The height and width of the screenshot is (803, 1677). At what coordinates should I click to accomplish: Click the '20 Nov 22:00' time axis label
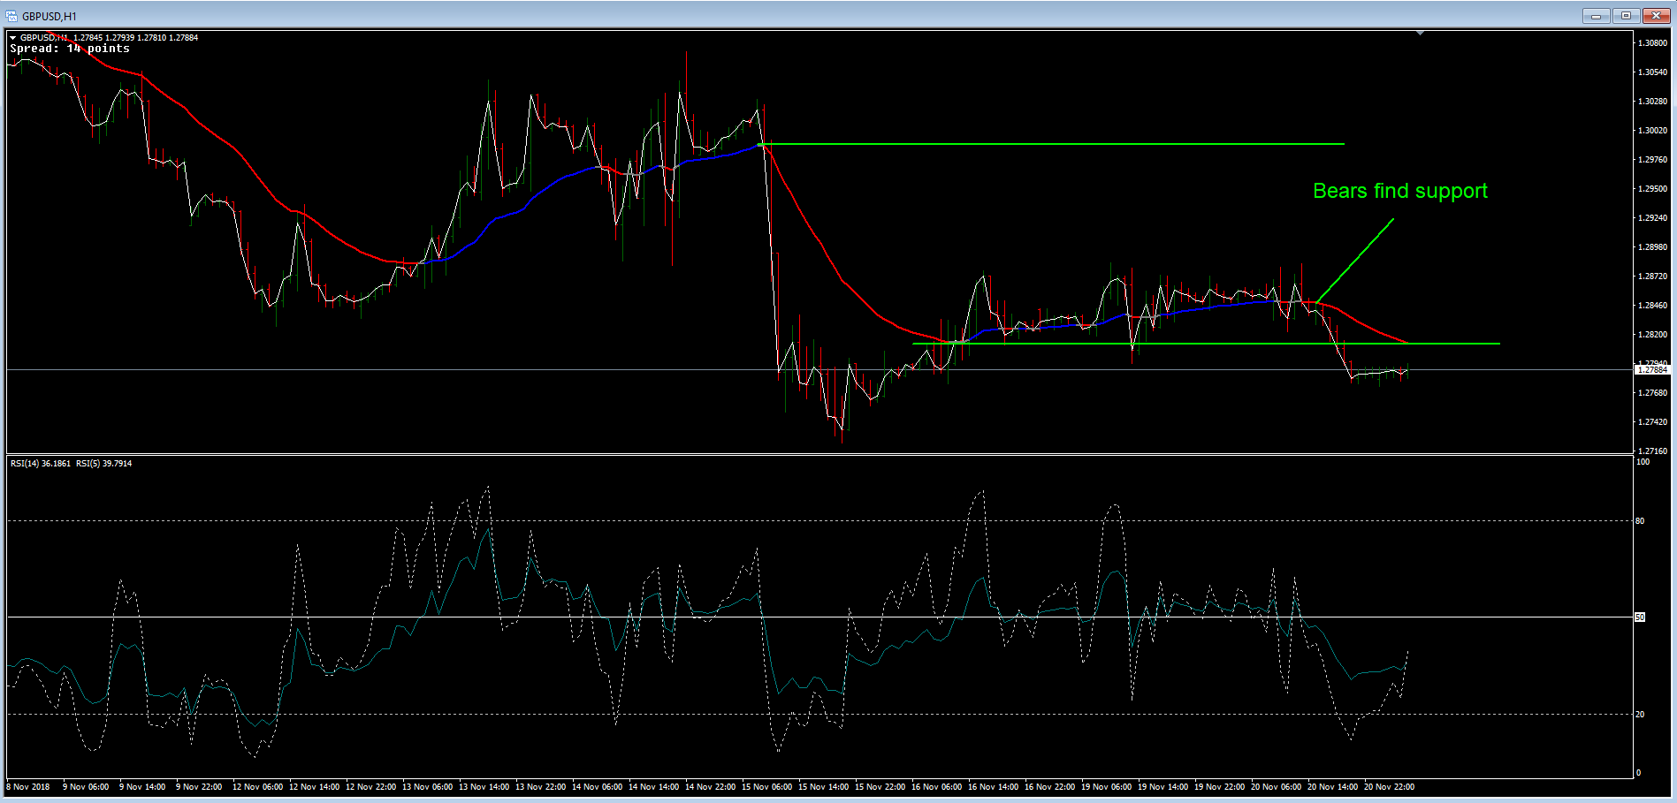tap(1389, 786)
